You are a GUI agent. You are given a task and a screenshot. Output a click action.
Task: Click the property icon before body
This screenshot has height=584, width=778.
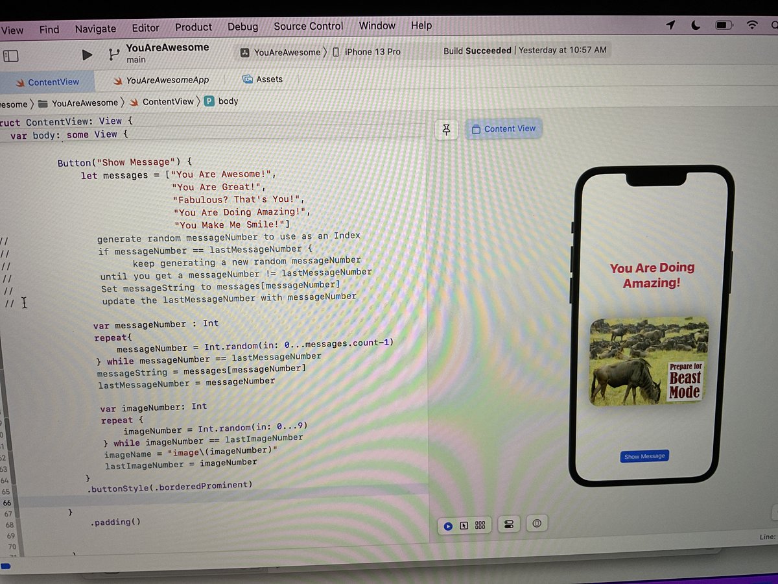click(x=209, y=101)
